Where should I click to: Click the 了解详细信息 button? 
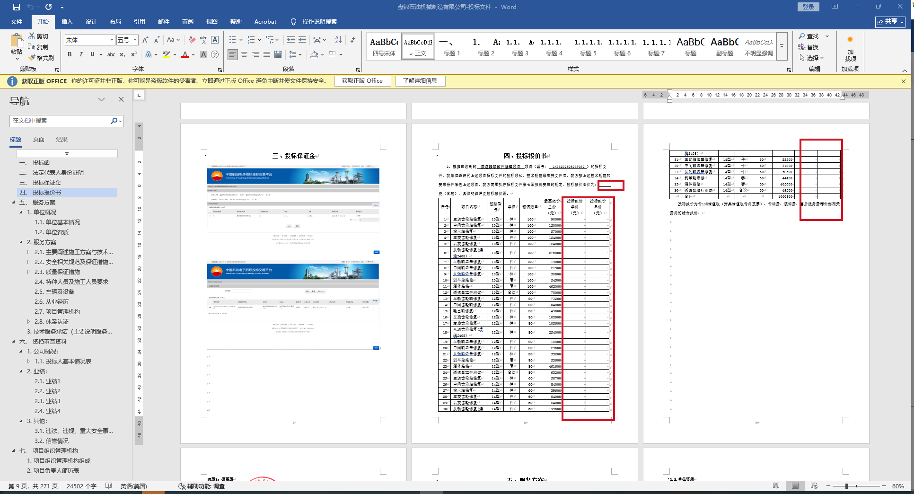[420, 81]
